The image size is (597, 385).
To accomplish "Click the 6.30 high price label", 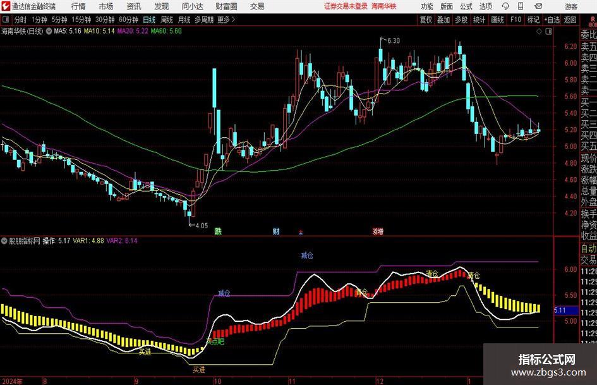I will point(394,41).
